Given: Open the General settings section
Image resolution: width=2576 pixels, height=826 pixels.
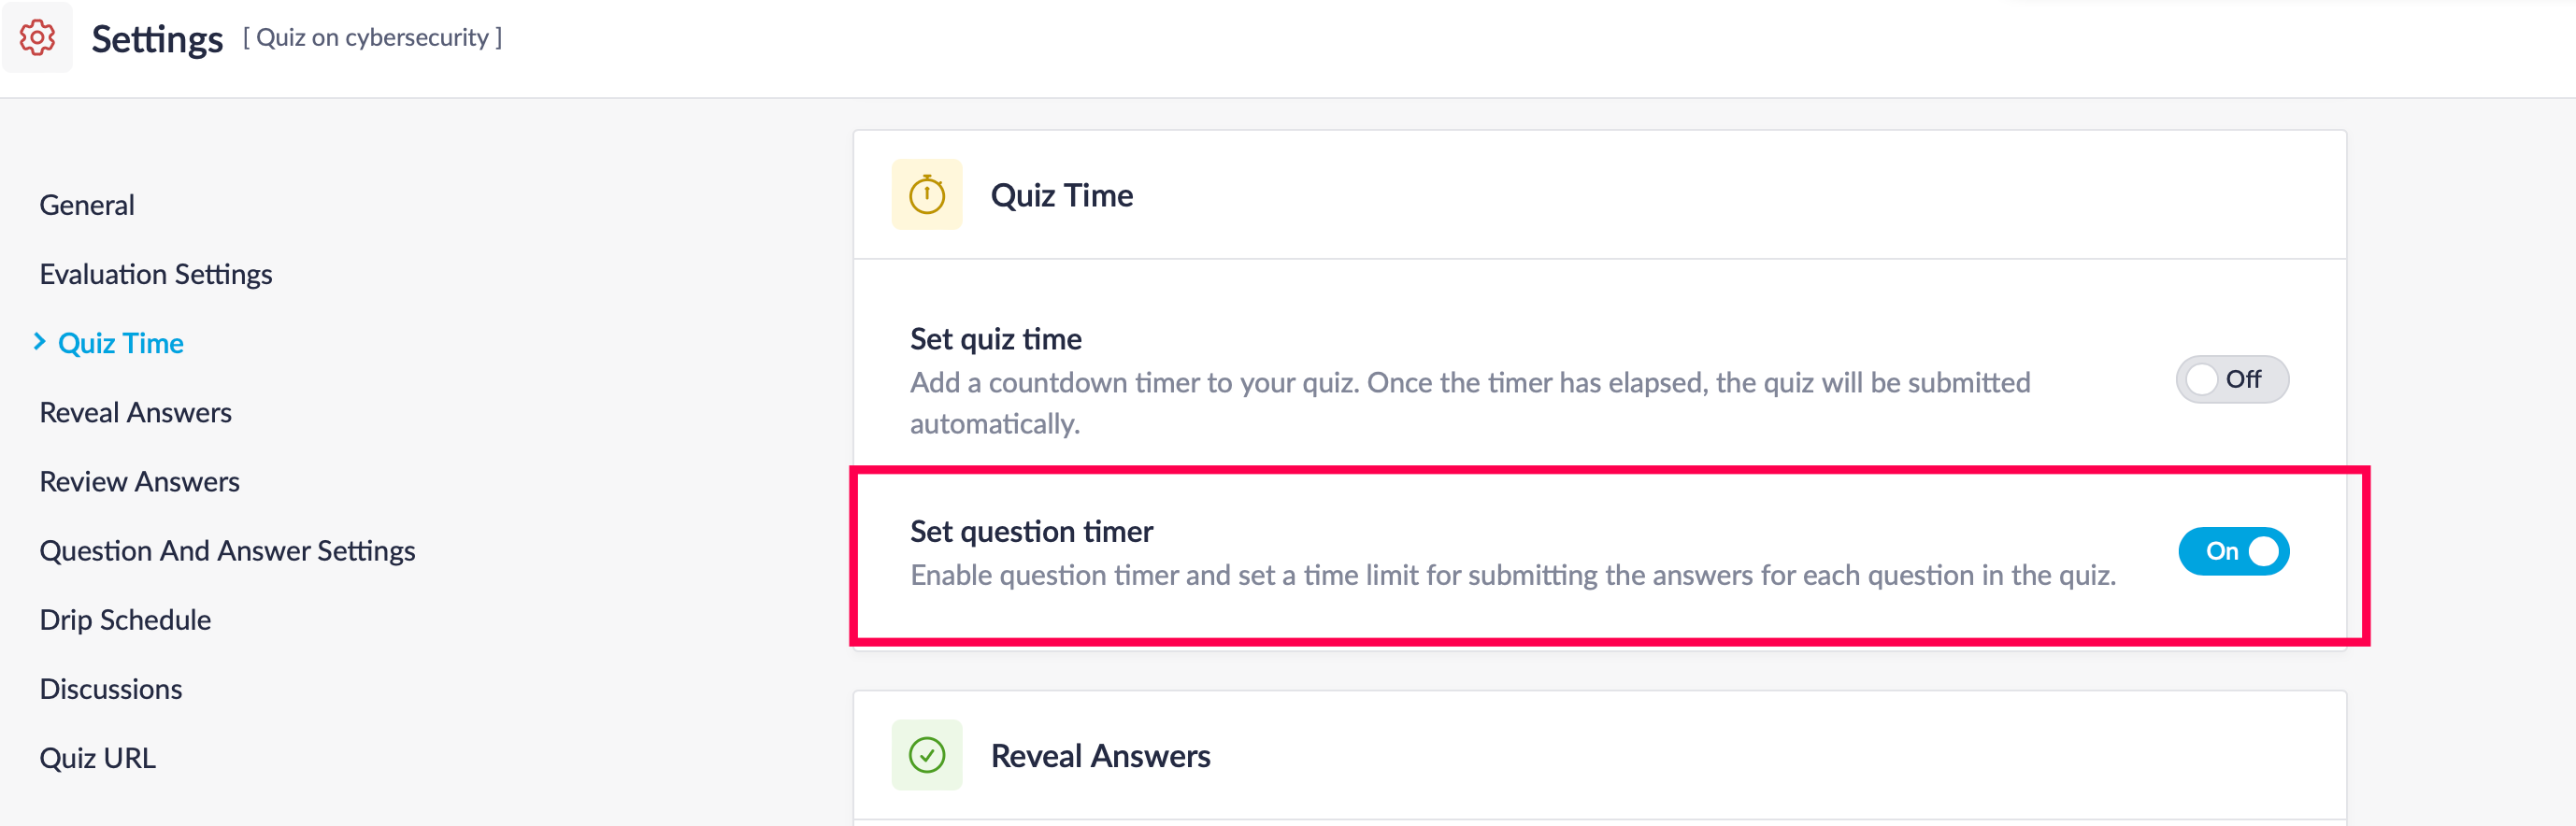Looking at the screenshot, I should coord(87,205).
